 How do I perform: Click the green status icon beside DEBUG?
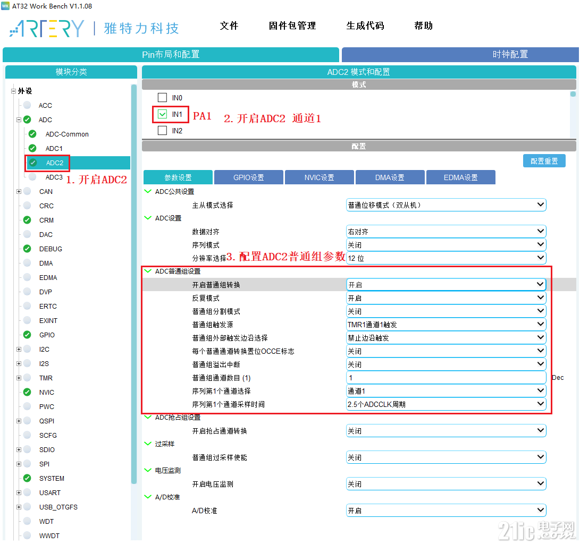(27, 249)
